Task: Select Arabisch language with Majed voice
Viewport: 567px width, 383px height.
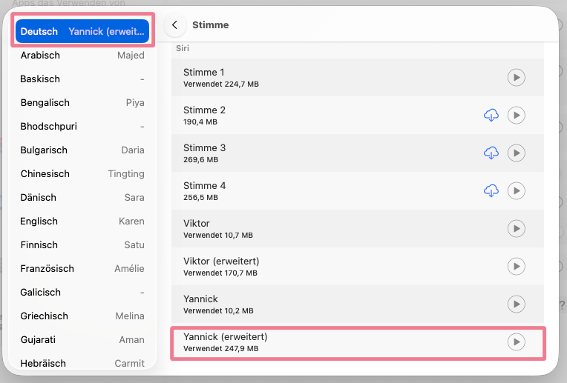Action: tap(82, 56)
